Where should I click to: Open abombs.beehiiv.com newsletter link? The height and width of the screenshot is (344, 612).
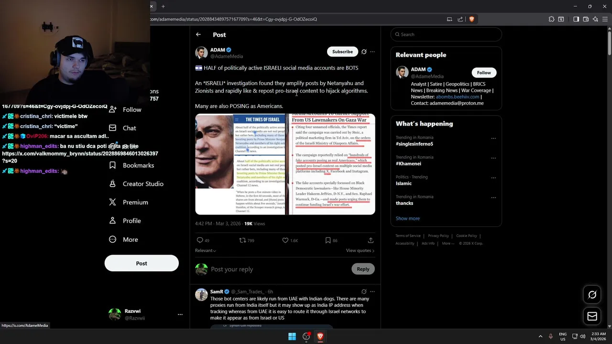click(458, 97)
